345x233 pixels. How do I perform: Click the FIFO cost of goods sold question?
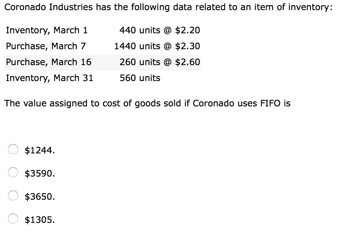click(148, 103)
